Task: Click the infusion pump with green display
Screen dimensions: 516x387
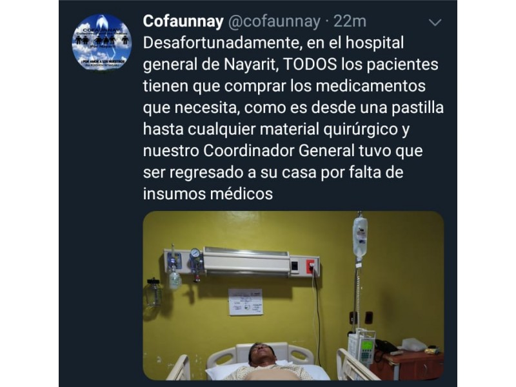Action: coord(363,348)
